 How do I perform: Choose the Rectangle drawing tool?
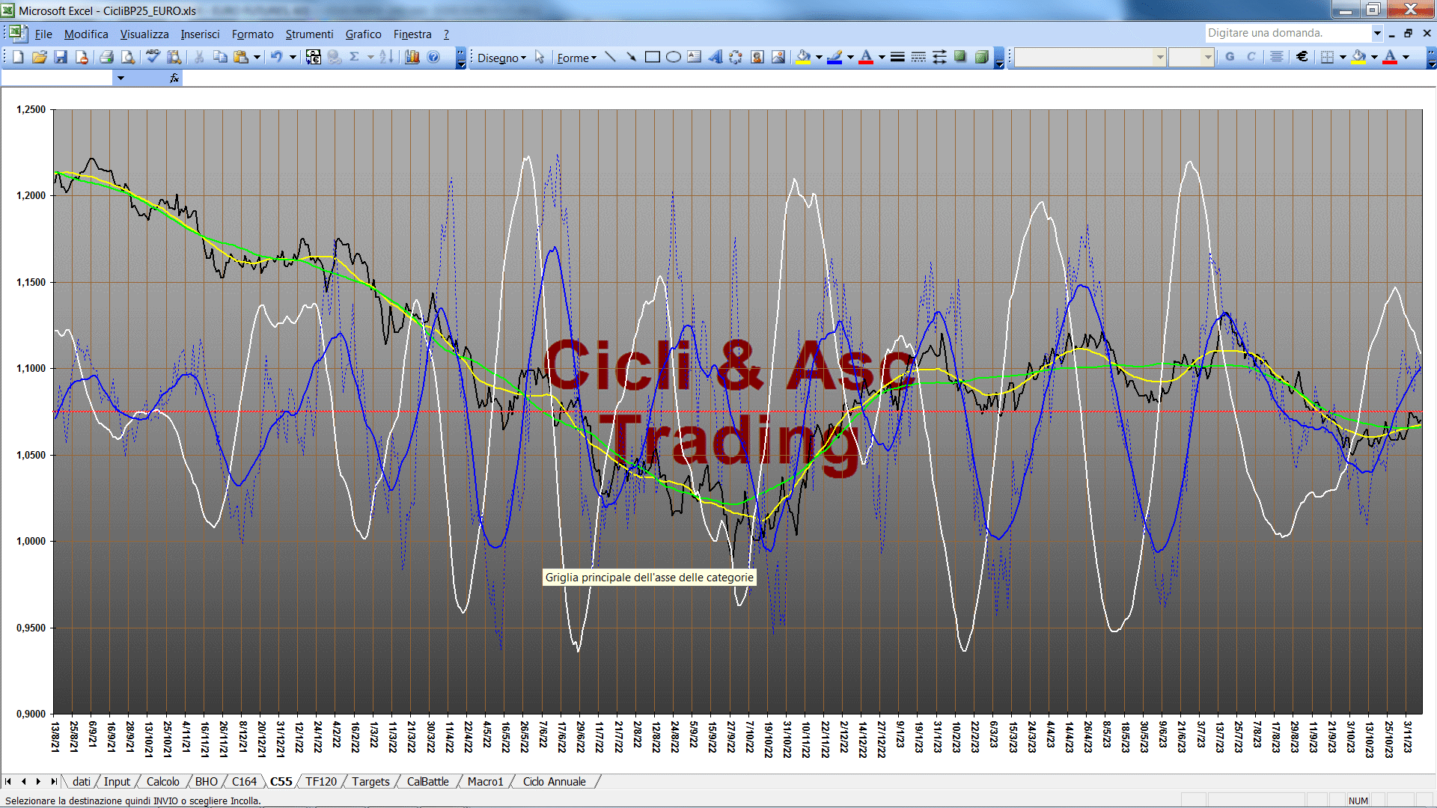coord(653,57)
